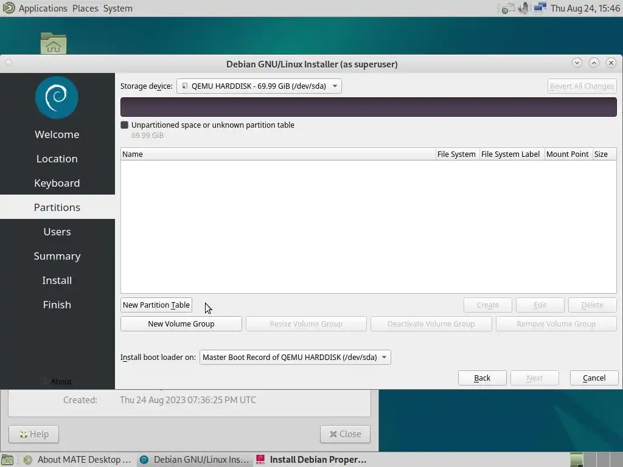Click the dark unpartitioned space disk bar
The height and width of the screenshot is (467, 623).
pyautogui.click(x=368, y=107)
